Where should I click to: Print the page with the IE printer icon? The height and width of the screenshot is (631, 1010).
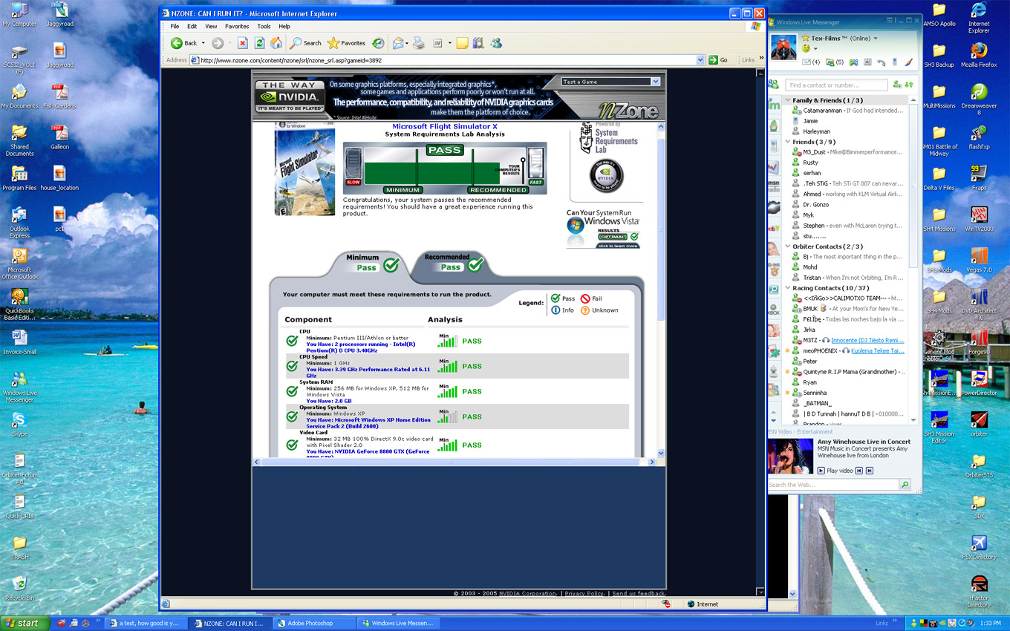(419, 43)
